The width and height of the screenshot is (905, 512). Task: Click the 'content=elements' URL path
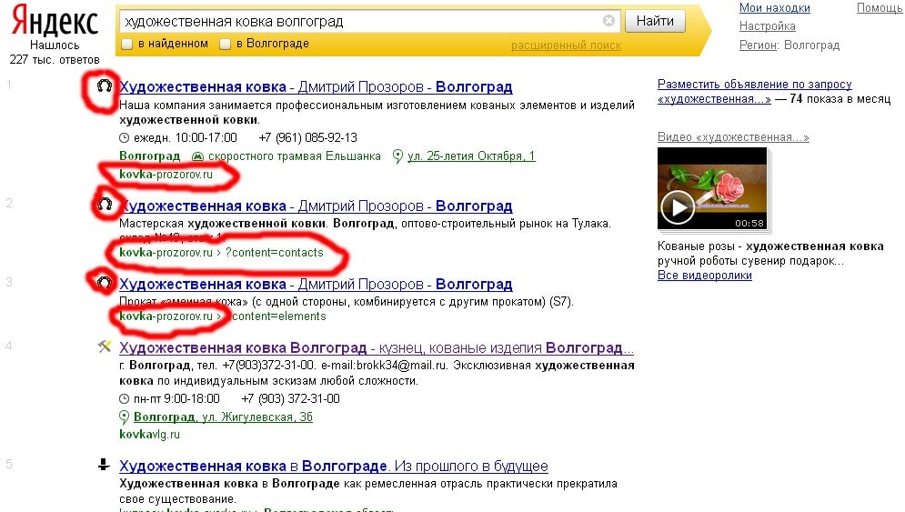[x=278, y=316]
